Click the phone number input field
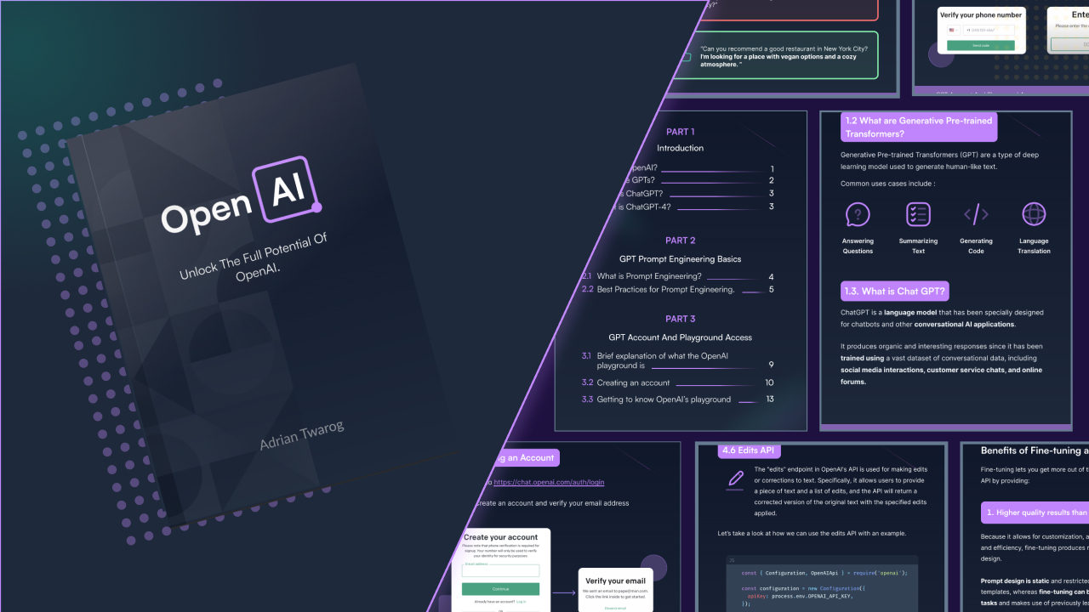1089x612 pixels. point(987,30)
